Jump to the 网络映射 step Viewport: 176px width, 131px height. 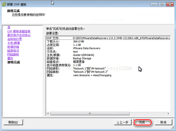tap(13, 54)
